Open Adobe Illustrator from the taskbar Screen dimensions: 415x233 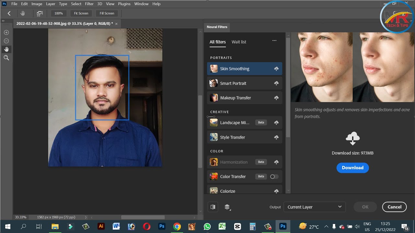coord(101,227)
